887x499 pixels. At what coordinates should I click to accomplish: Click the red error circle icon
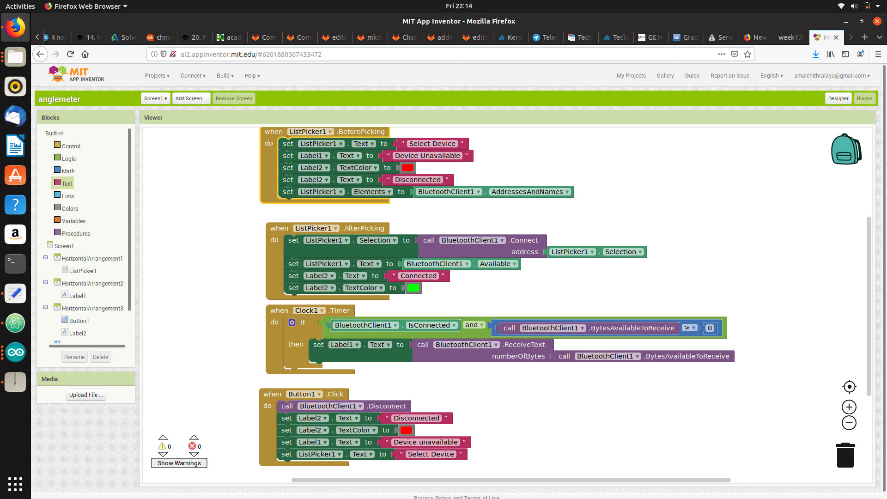[x=192, y=446]
